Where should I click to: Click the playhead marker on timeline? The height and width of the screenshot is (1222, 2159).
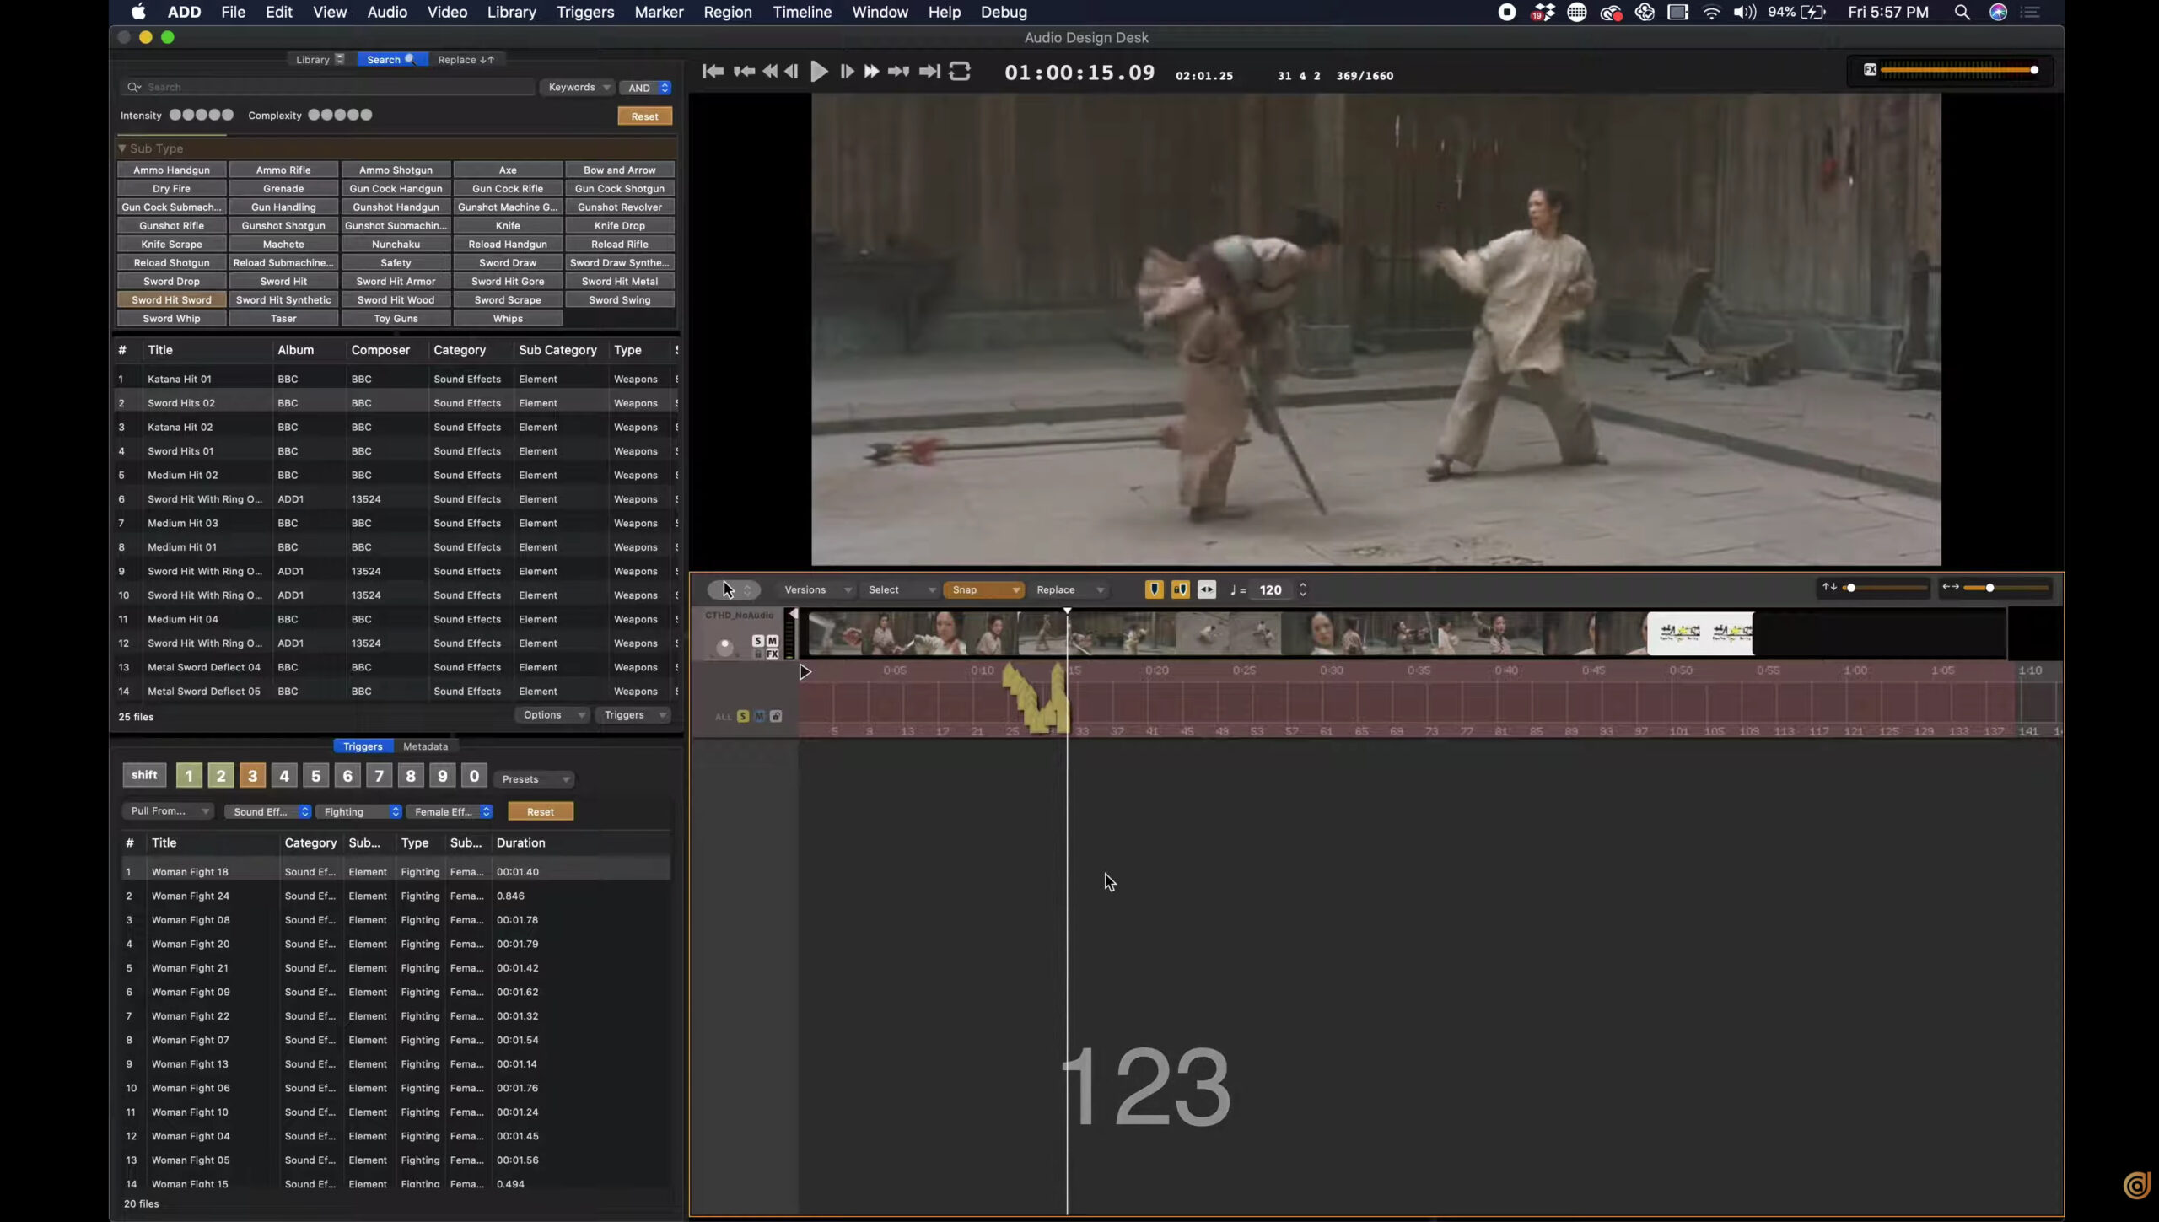click(1067, 611)
